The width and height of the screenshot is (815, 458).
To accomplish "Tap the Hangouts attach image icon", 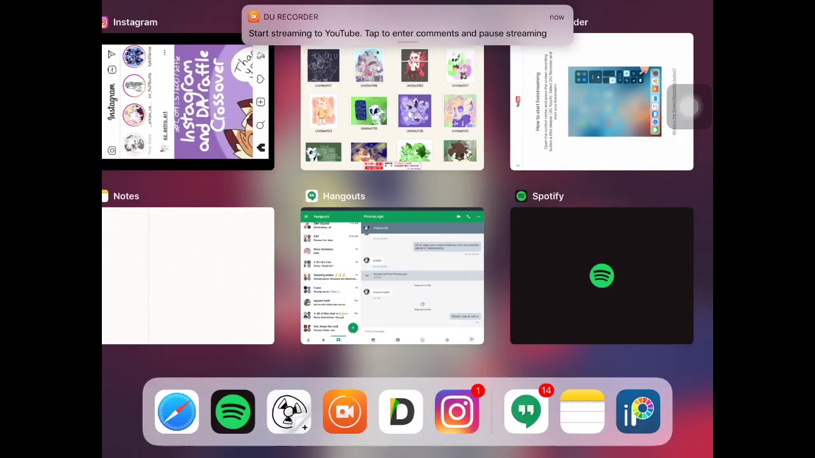I will pyautogui.click(x=373, y=340).
